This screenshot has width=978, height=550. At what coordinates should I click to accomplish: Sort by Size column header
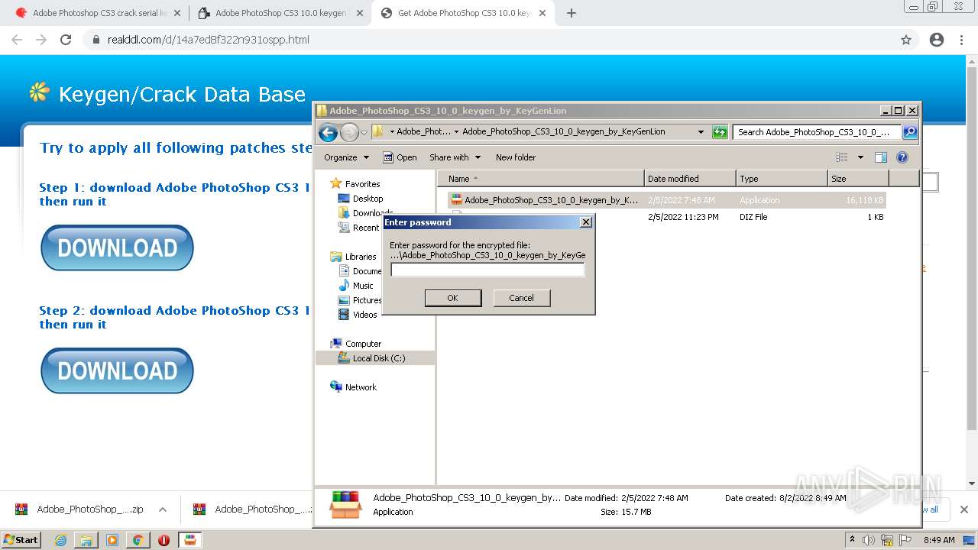(x=858, y=179)
